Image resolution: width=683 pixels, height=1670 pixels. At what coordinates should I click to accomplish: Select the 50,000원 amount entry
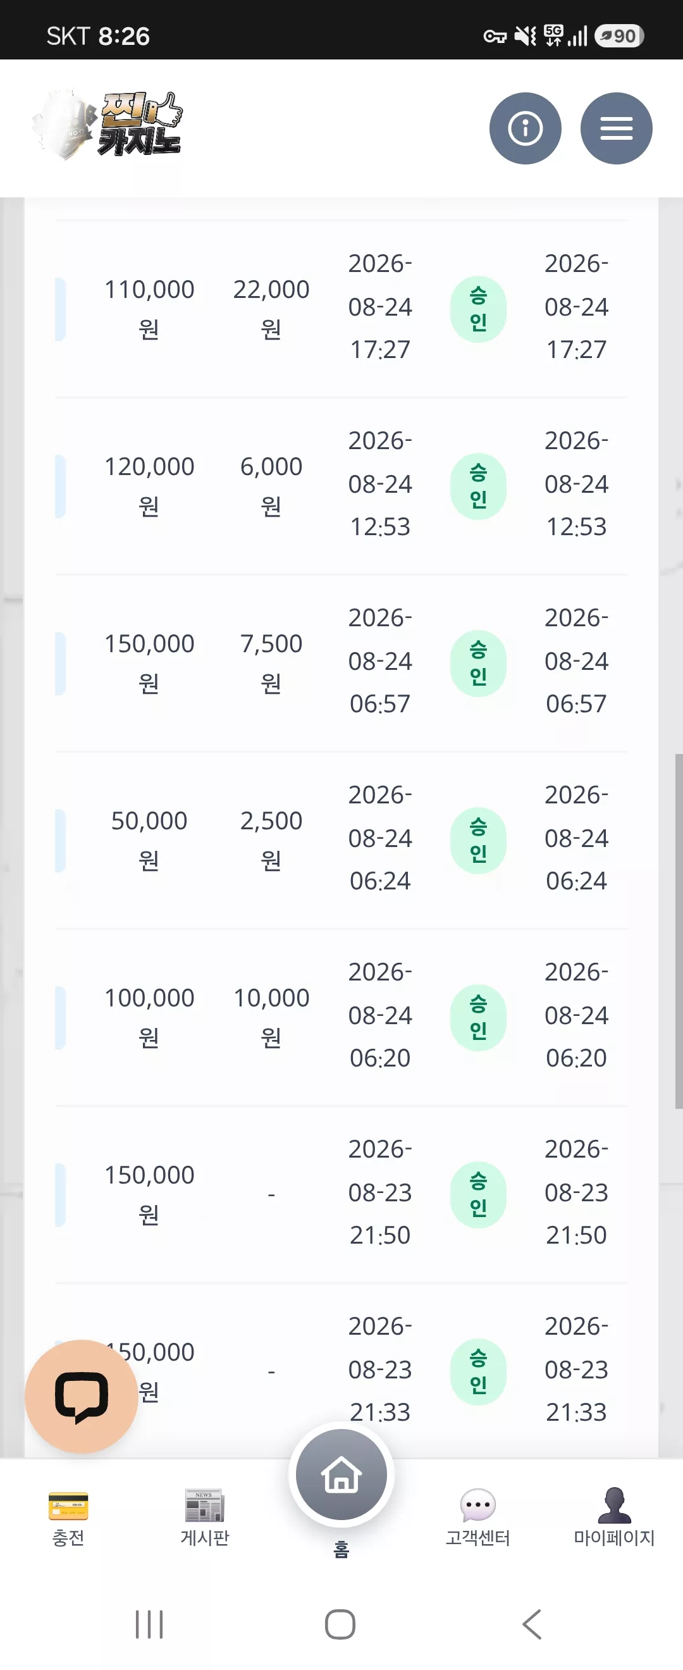149,840
